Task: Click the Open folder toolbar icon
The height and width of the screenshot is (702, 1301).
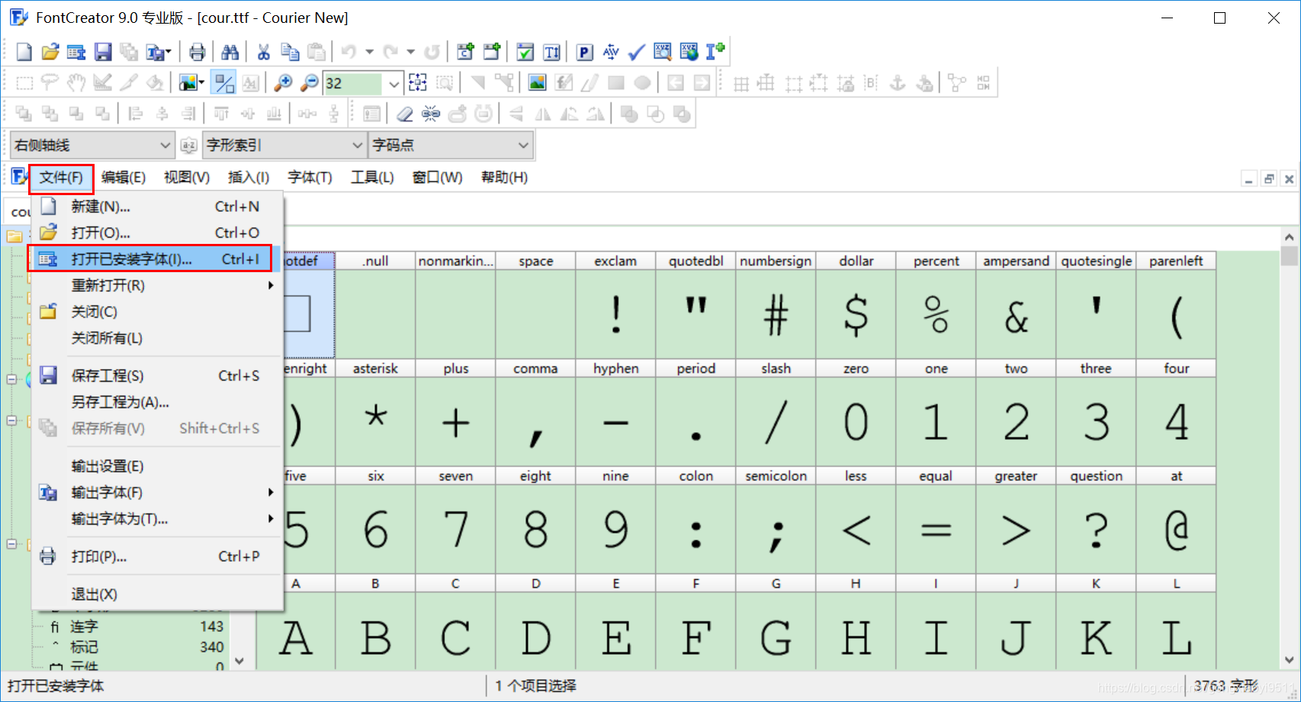Action: 50,52
